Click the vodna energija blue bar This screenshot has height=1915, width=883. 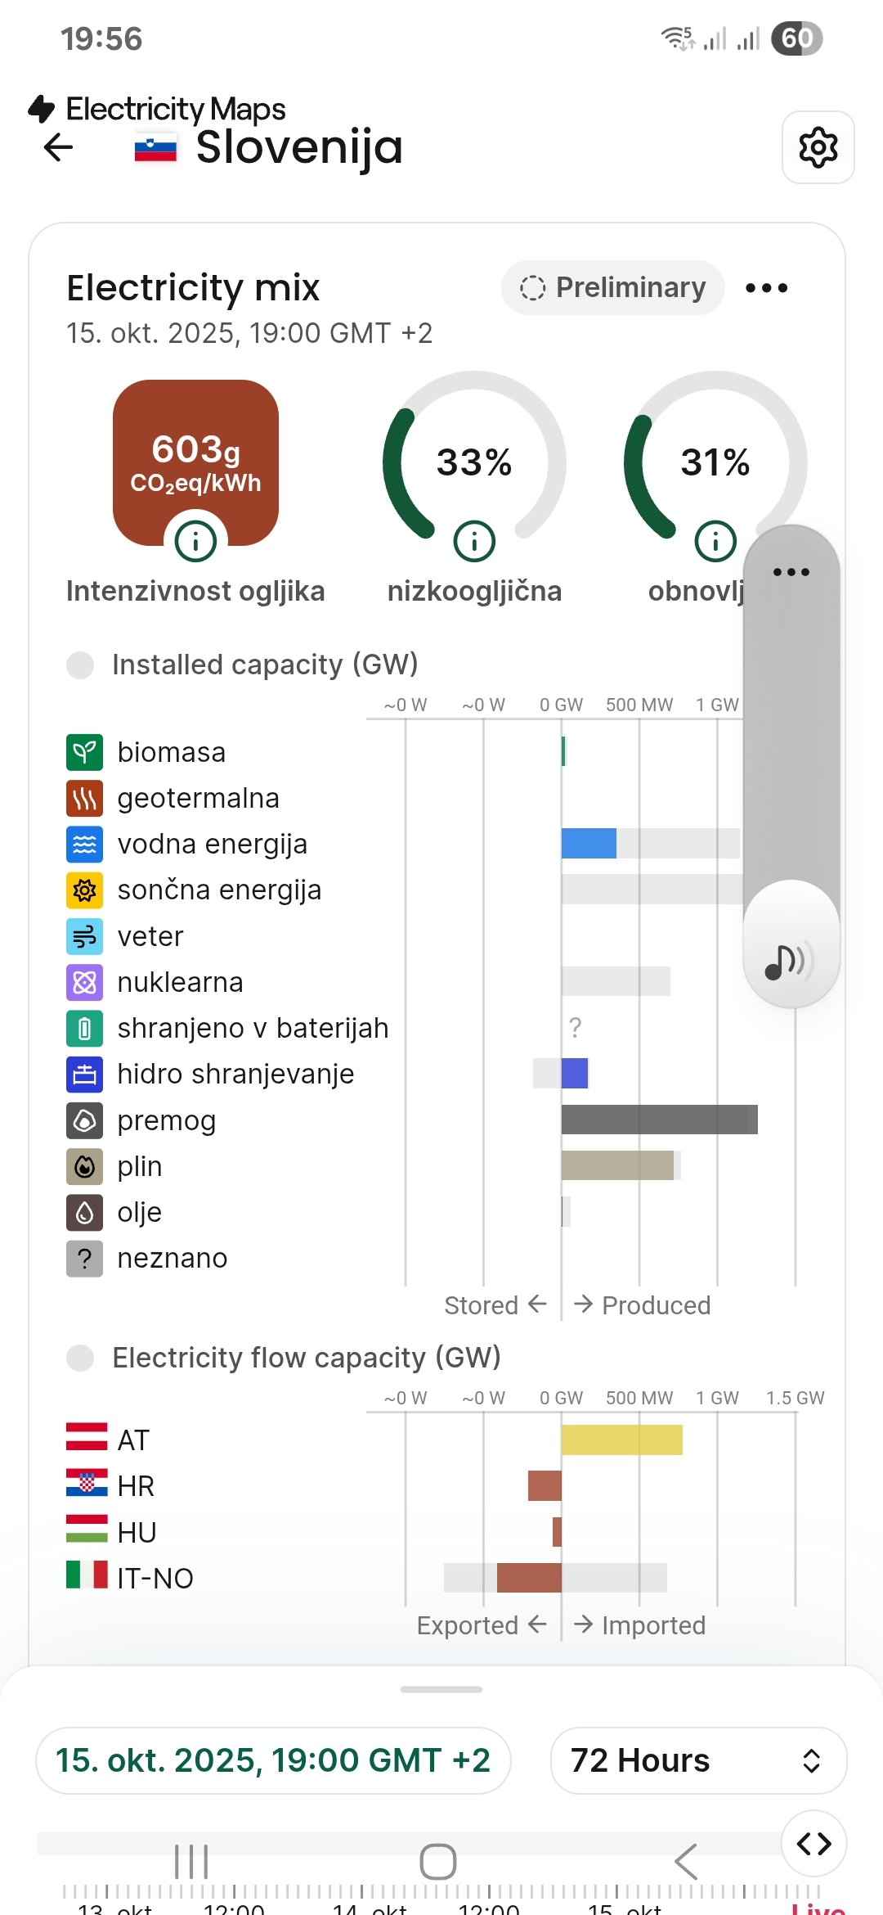pos(589,844)
